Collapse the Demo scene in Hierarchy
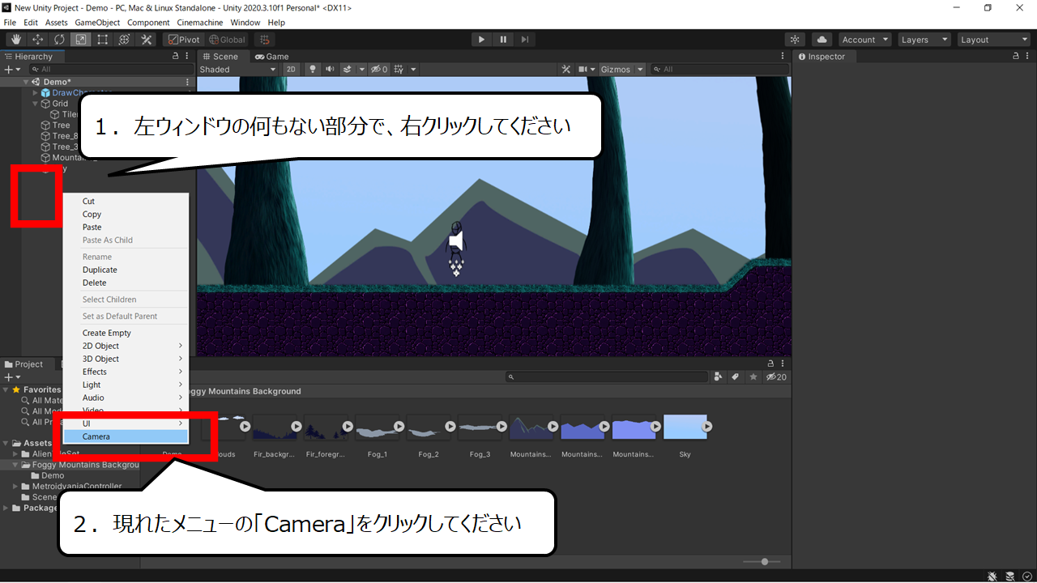The image size is (1037, 583). pos(26,82)
